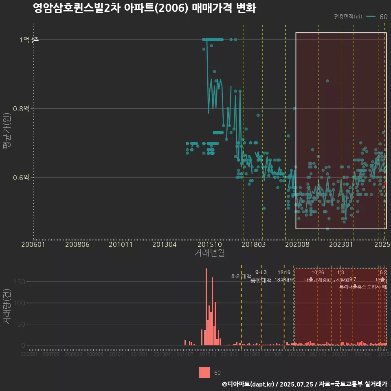
Task: Click '202008' on the price chart axis
Action: (297, 244)
